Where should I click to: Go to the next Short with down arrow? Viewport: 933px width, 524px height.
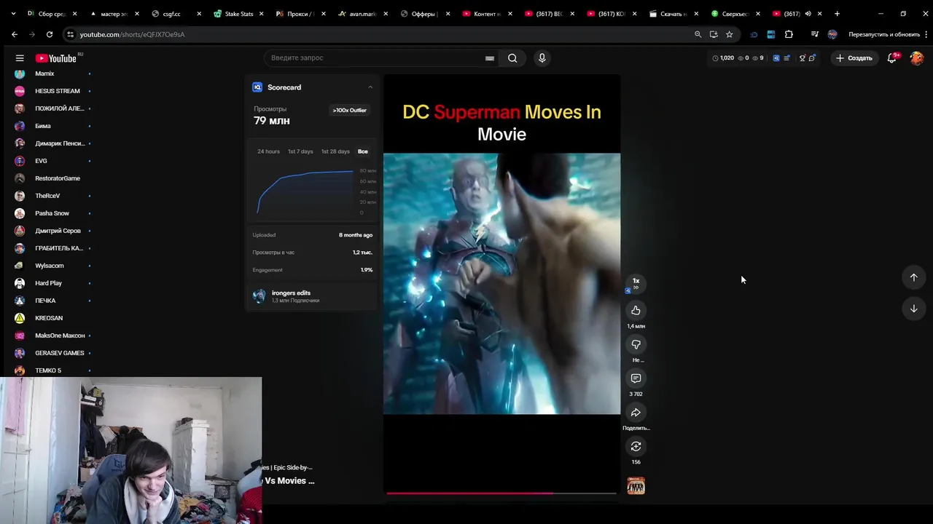pos(913,309)
